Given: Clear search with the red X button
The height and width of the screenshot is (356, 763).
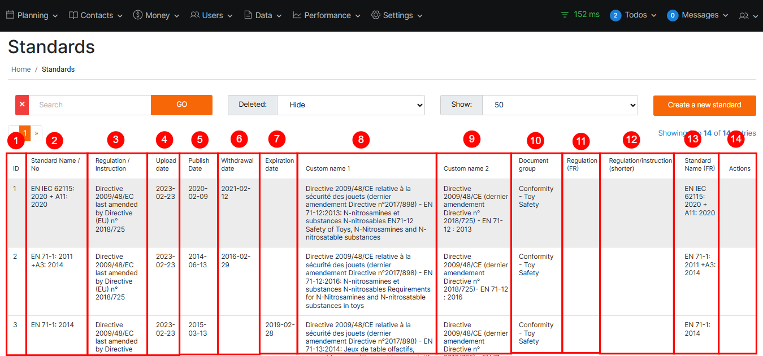Looking at the screenshot, I should 22,105.
